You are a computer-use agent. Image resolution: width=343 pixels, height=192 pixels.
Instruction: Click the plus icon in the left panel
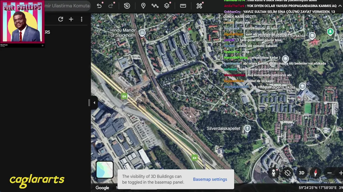click(x=71, y=19)
